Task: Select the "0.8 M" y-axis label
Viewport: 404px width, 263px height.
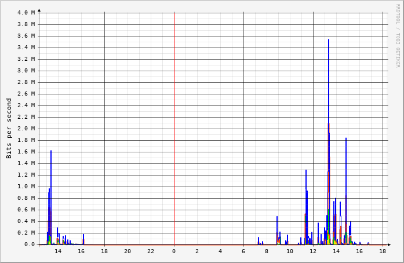Action: [26, 198]
